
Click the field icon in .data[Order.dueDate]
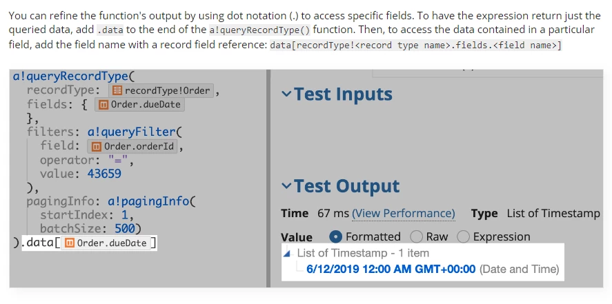click(69, 243)
